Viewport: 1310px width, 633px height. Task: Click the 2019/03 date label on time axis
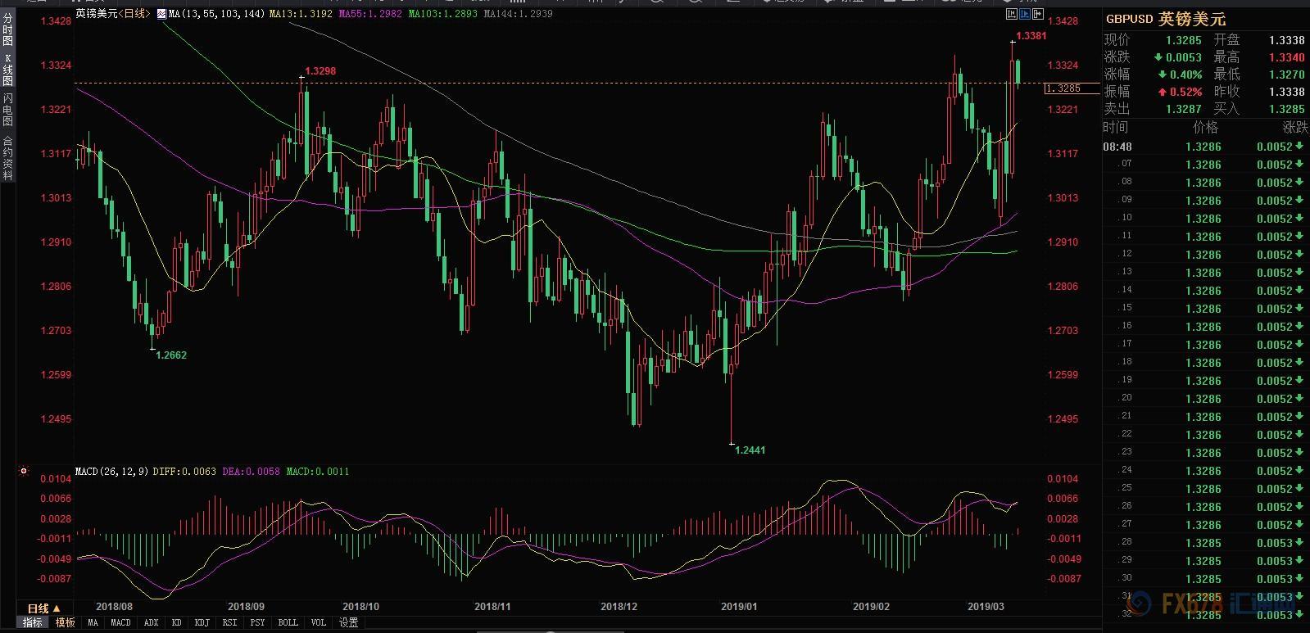pos(986,607)
